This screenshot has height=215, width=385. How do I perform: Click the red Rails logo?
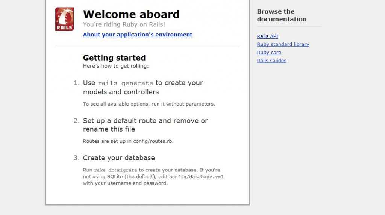tap(64, 19)
